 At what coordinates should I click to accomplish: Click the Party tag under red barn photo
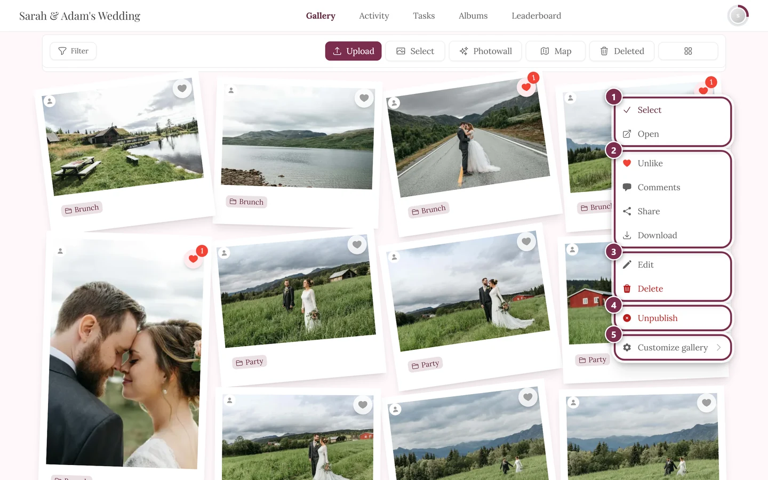tap(593, 360)
